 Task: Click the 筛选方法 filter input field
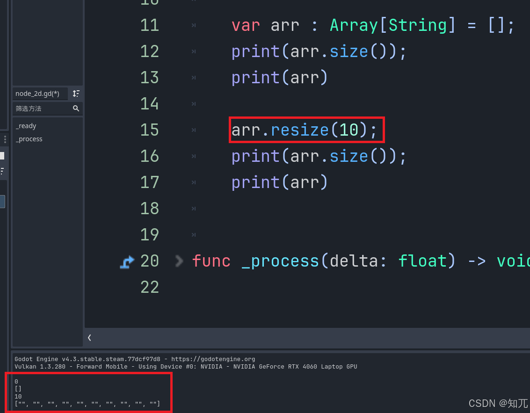(40, 108)
